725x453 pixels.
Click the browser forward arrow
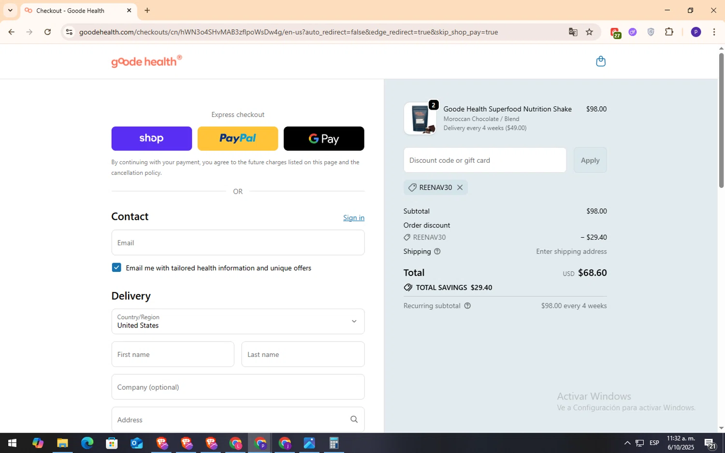coord(29,32)
